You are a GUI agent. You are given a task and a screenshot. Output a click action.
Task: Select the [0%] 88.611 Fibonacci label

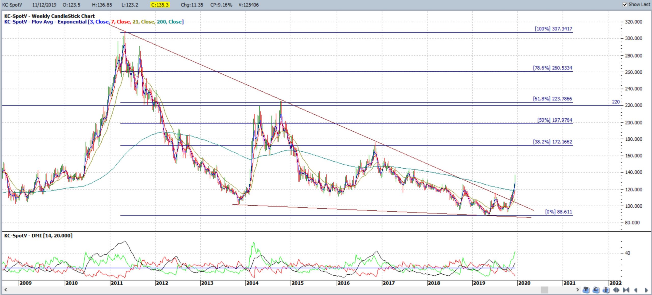click(559, 212)
